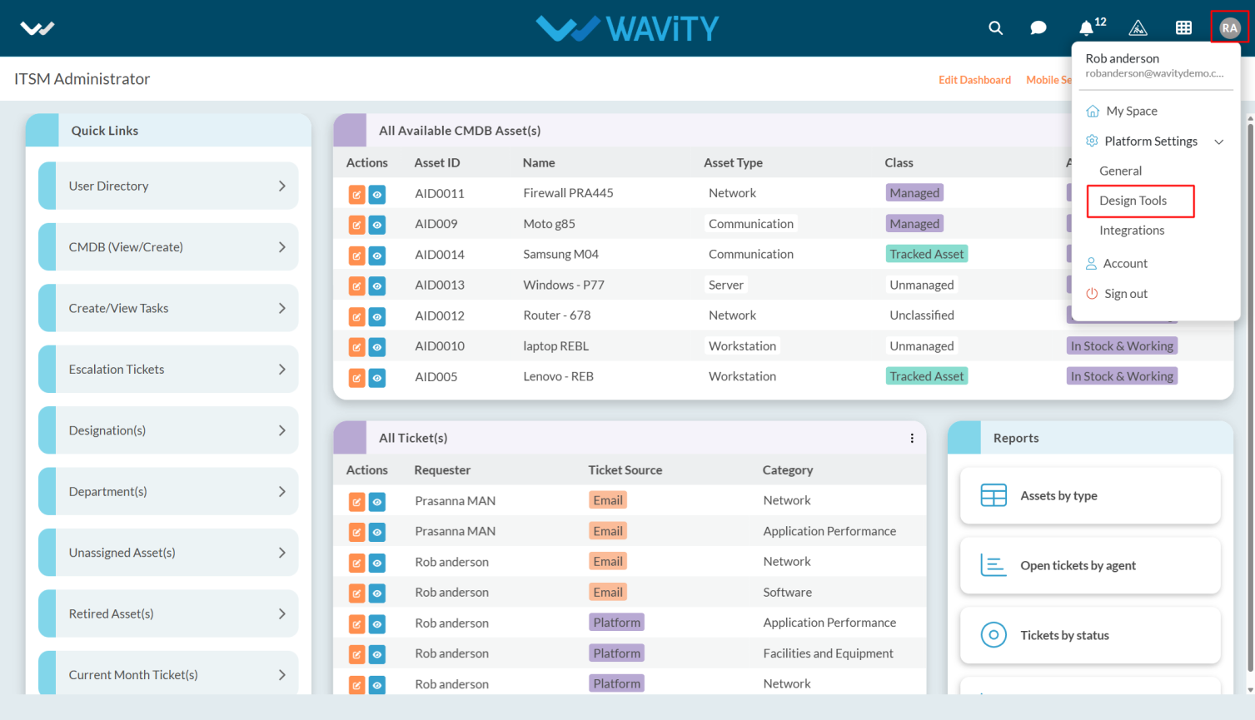The height and width of the screenshot is (720, 1255).
Task: Click the RA user avatar
Action: pos(1229,27)
